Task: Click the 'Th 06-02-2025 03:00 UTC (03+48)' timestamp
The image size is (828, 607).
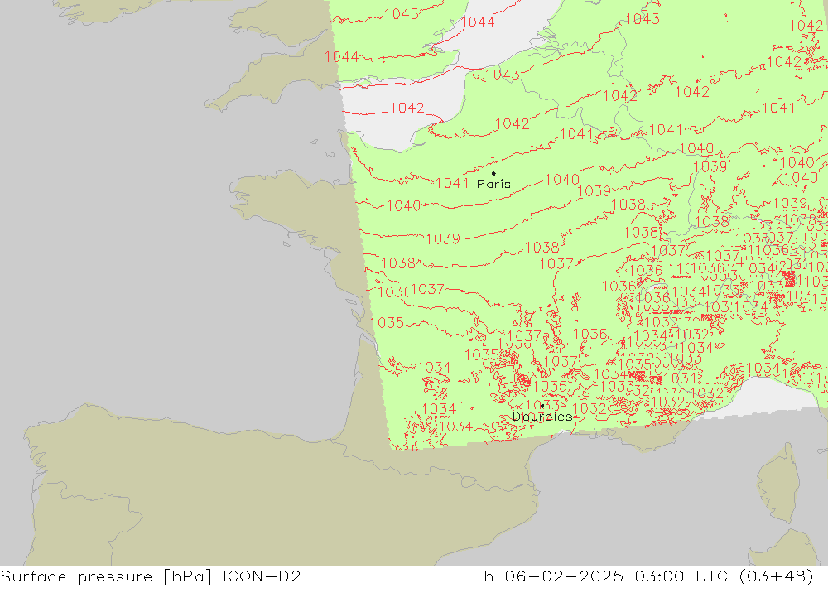Action: point(643,576)
